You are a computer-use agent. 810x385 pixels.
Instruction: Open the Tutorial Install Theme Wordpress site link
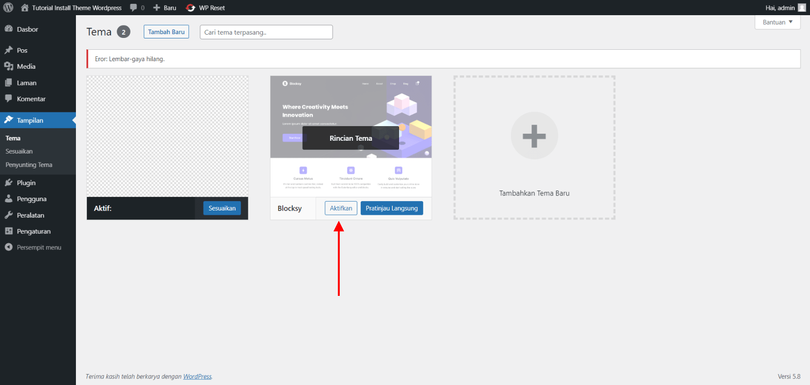77,8
